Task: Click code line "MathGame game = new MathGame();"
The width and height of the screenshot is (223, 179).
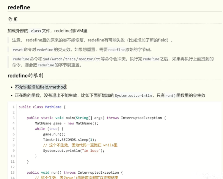Action: click(x=67, y=123)
